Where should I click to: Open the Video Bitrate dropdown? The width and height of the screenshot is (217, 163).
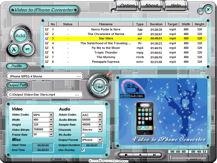(51, 130)
